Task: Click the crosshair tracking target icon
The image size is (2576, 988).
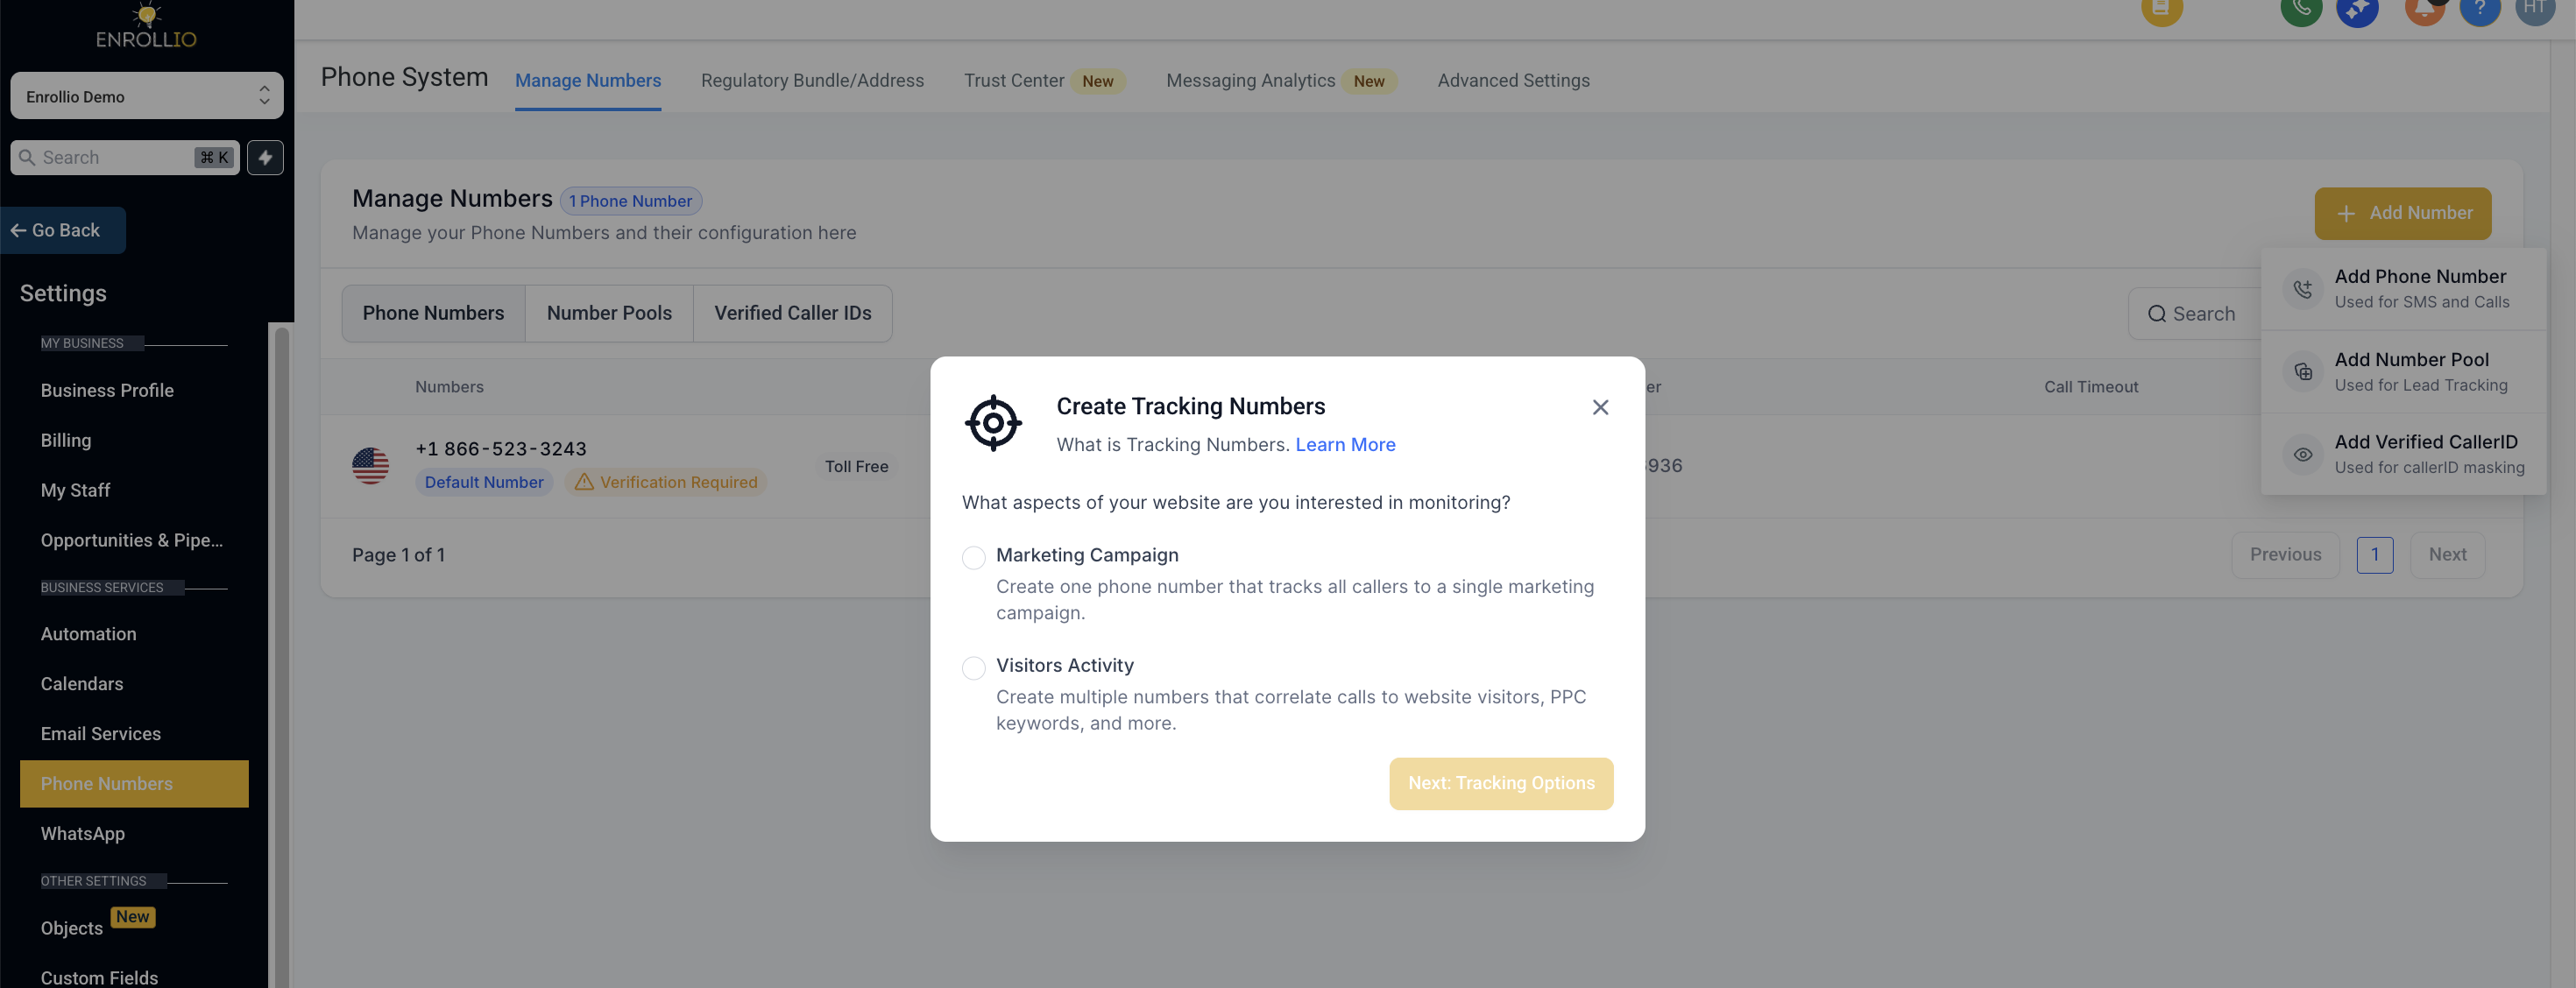Action: click(x=992, y=423)
